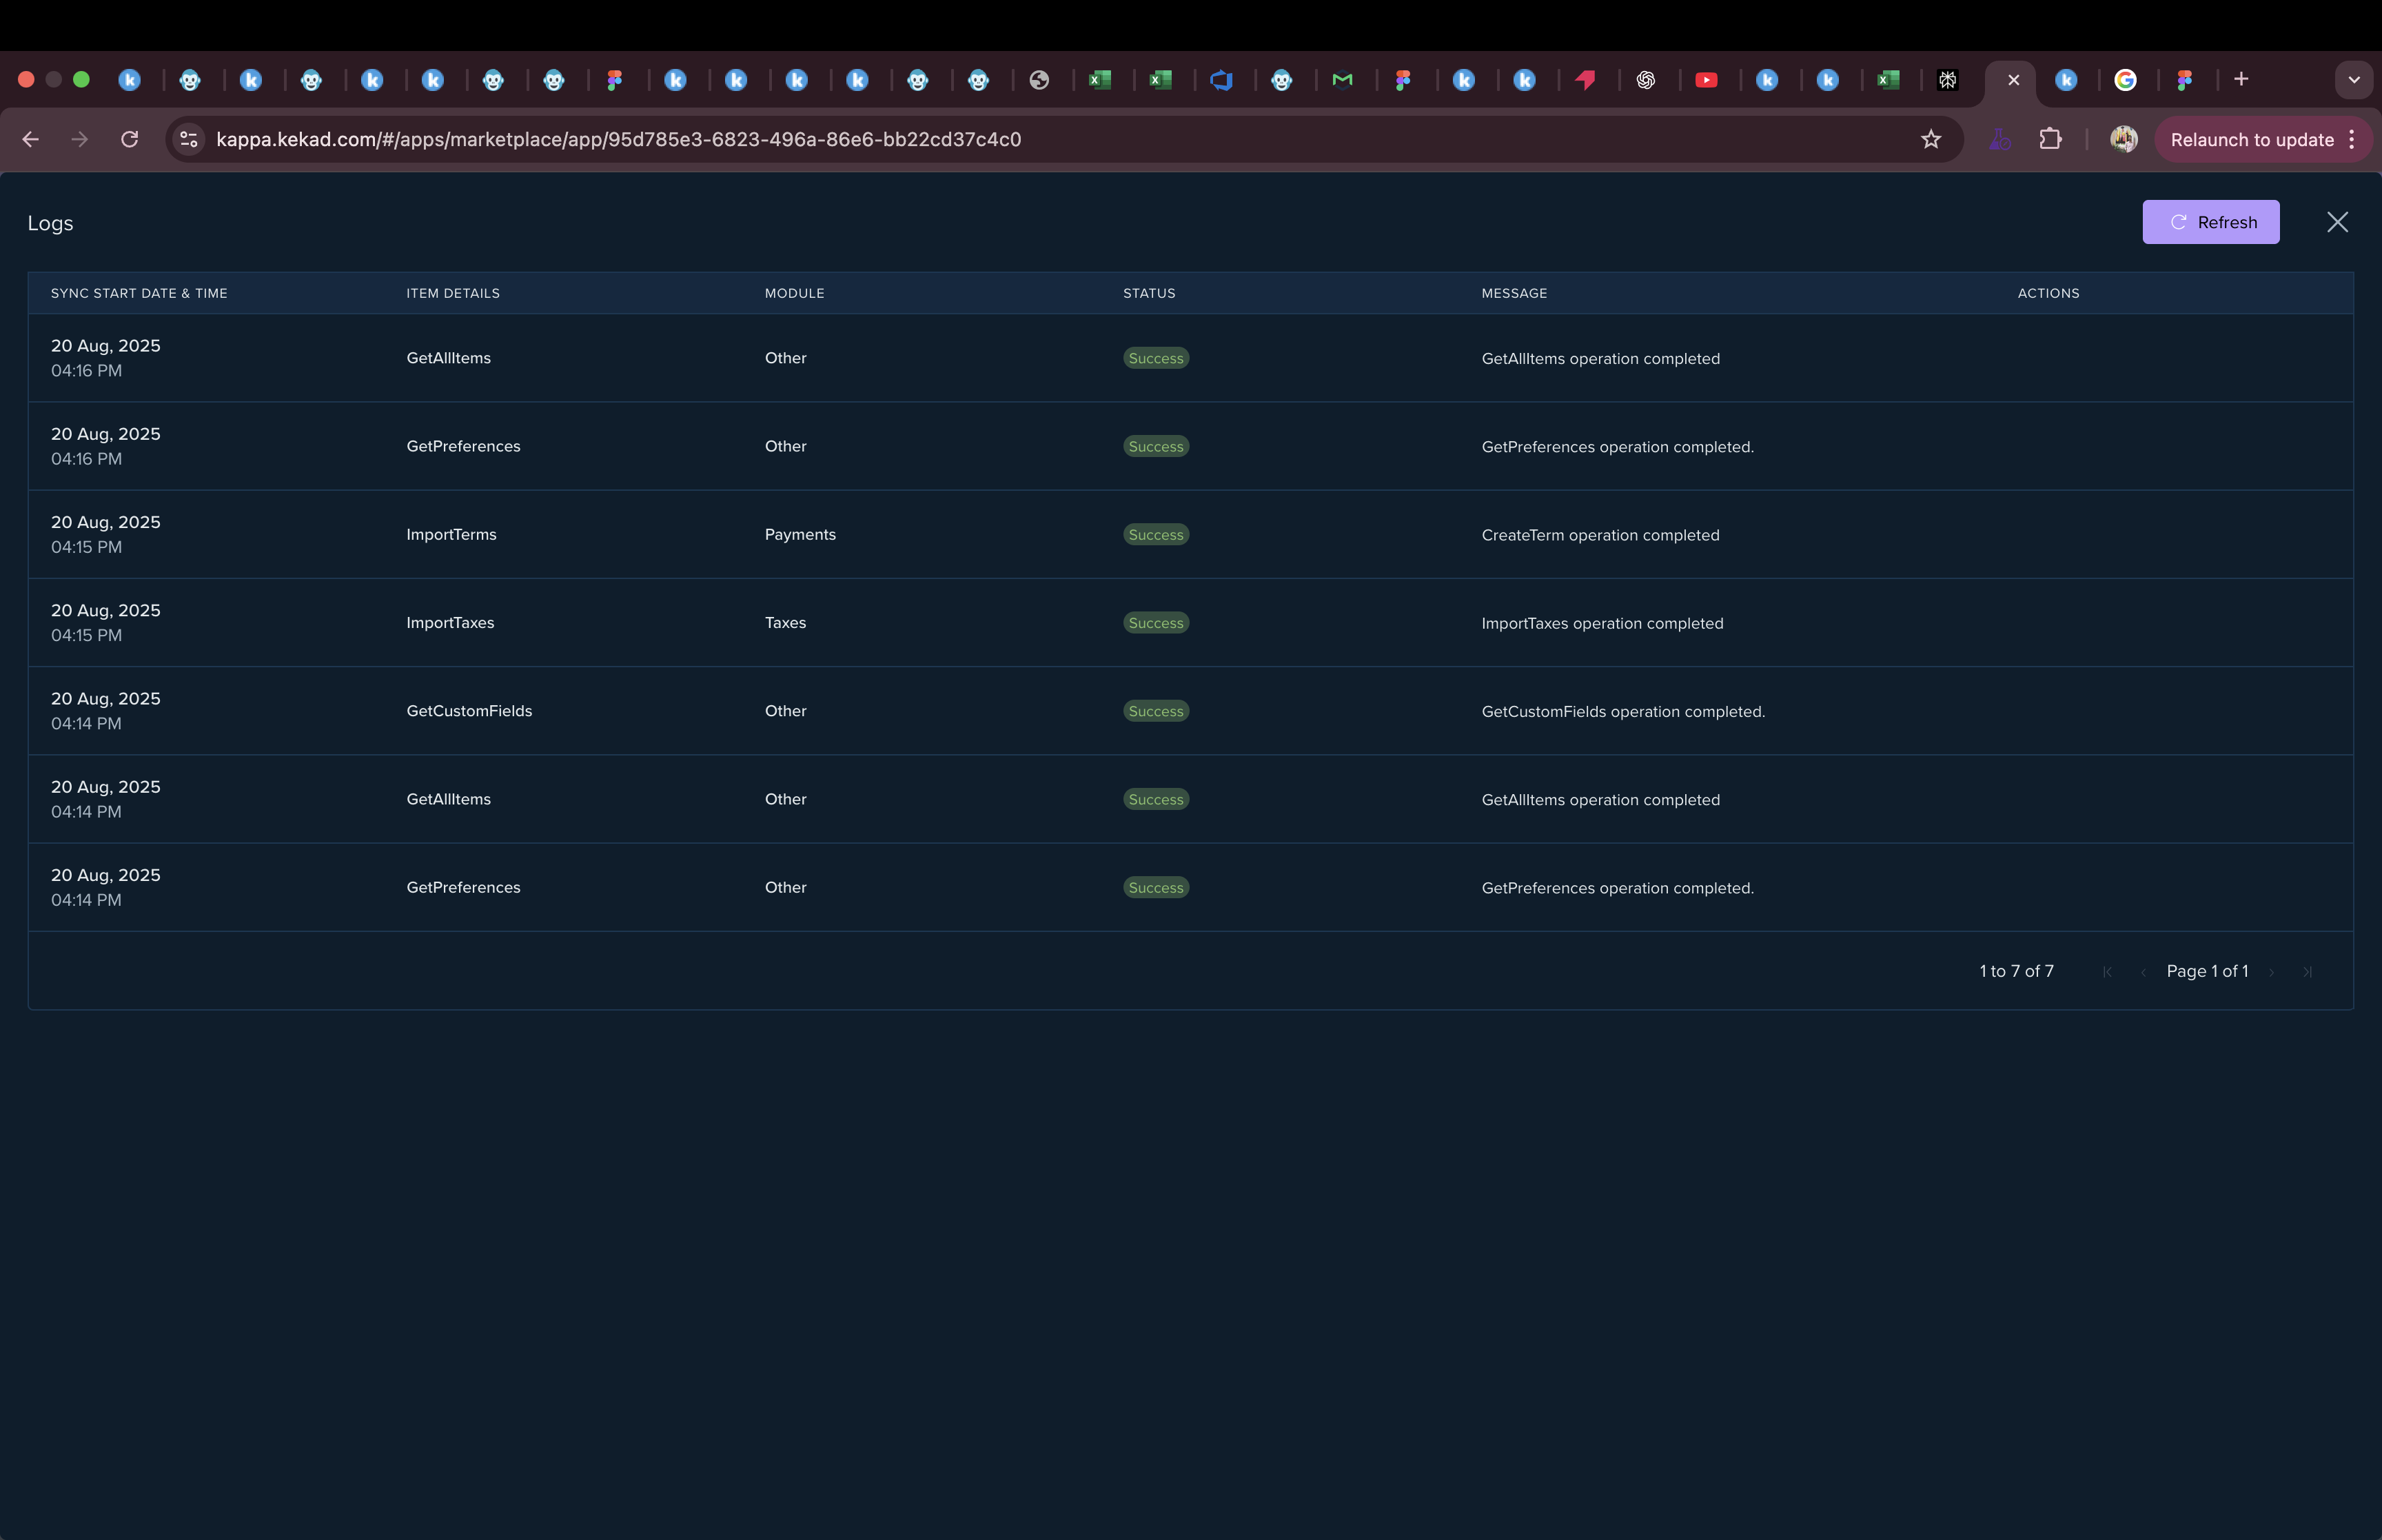Image resolution: width=2382 pixels, height=1540 pixels.
Task: Click the '1 to 7 of 7' text
Action: coord(2016,972)
